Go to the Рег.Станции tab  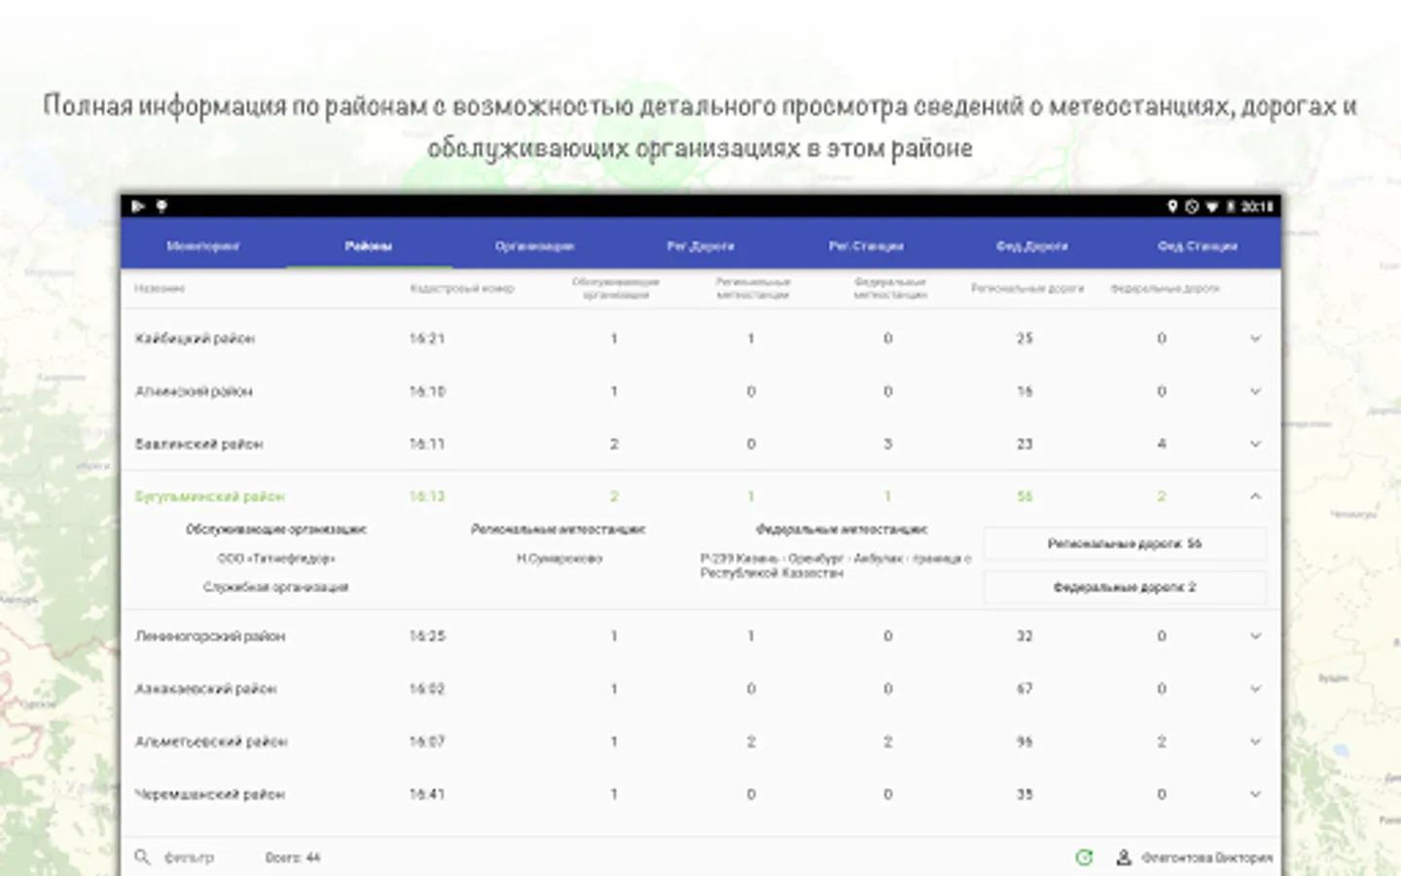click(866, 246)
